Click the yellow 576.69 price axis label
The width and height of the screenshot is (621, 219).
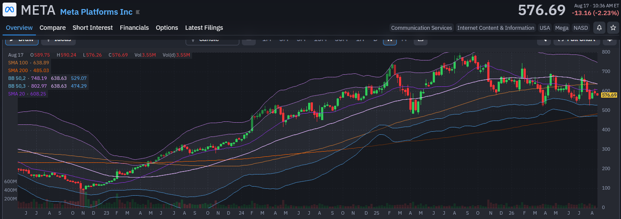609,95
